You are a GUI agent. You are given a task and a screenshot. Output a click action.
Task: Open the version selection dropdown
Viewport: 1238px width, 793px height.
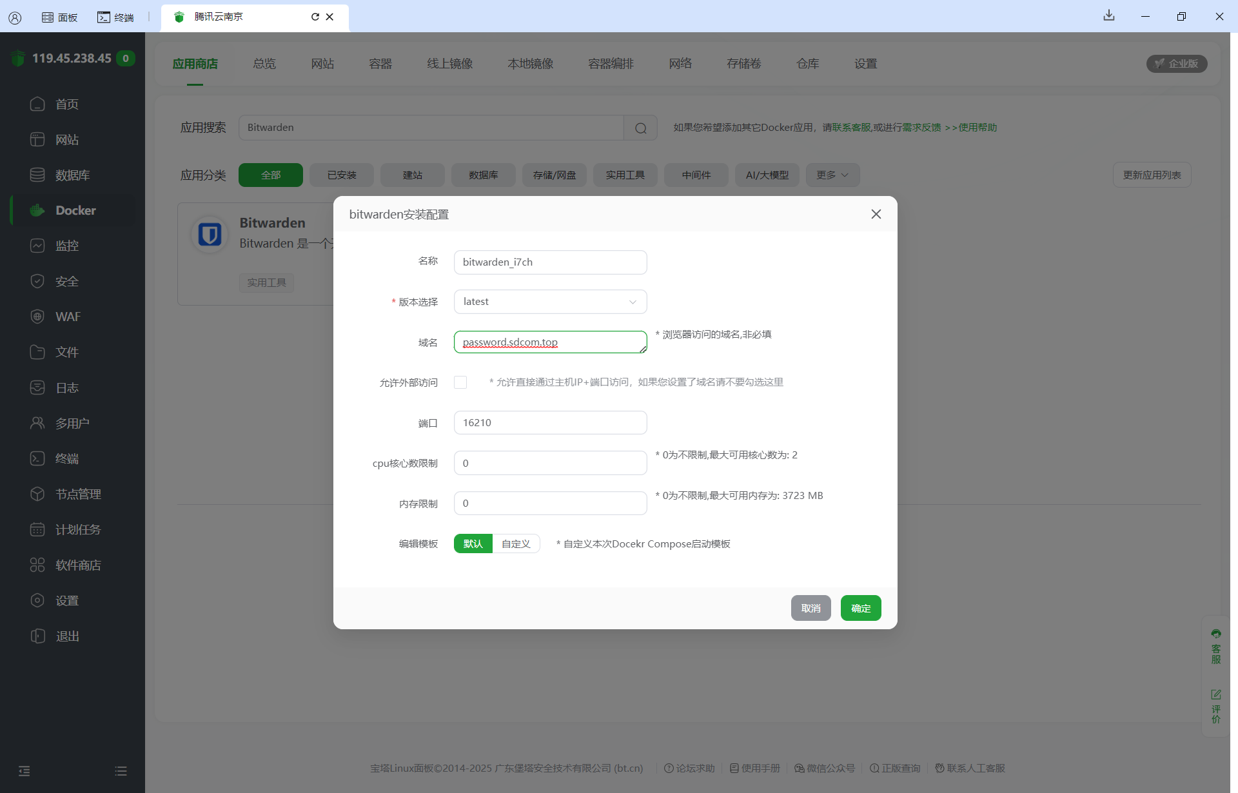(550, 302)
